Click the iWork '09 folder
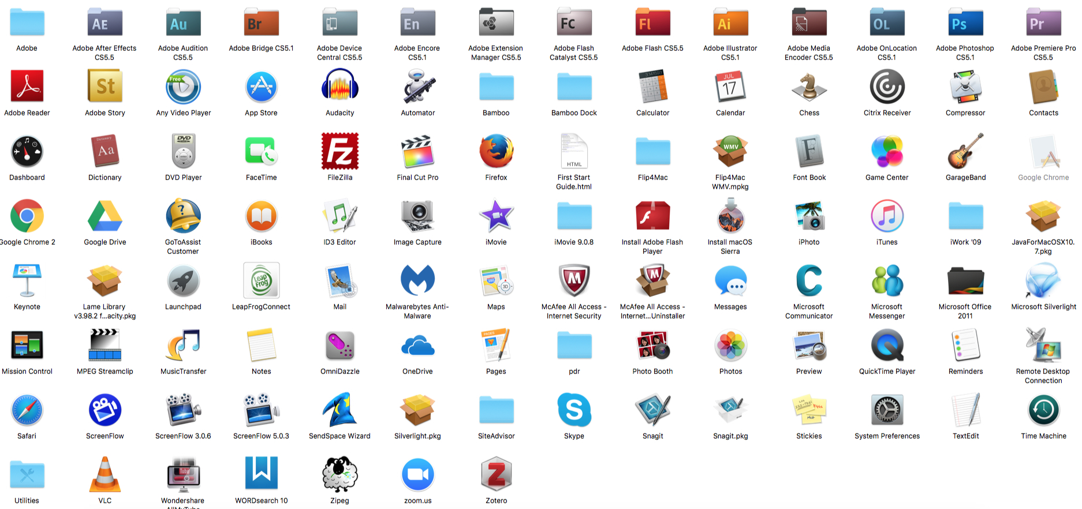 click(x=965, y=216)
